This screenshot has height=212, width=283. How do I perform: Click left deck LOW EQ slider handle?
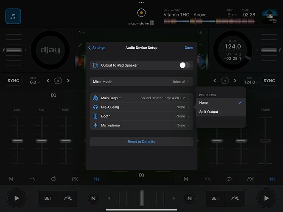click(x=17, y=141)
